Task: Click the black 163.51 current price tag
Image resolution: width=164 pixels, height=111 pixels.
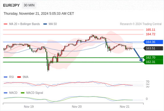Action: pos(153,48)
